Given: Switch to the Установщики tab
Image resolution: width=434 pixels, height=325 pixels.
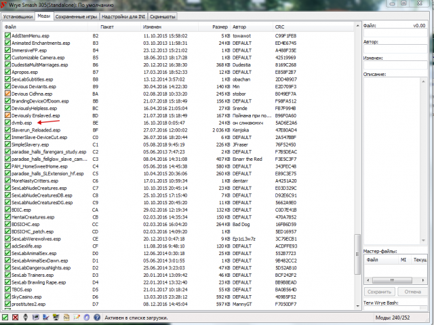Looking at the screenshot, I should [x=18, y=15].
